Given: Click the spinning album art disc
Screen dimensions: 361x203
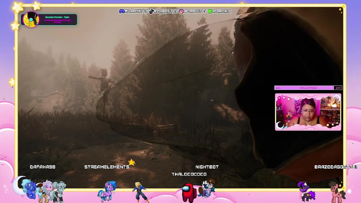Looking at the screenshot, I should tap(31, 20).
